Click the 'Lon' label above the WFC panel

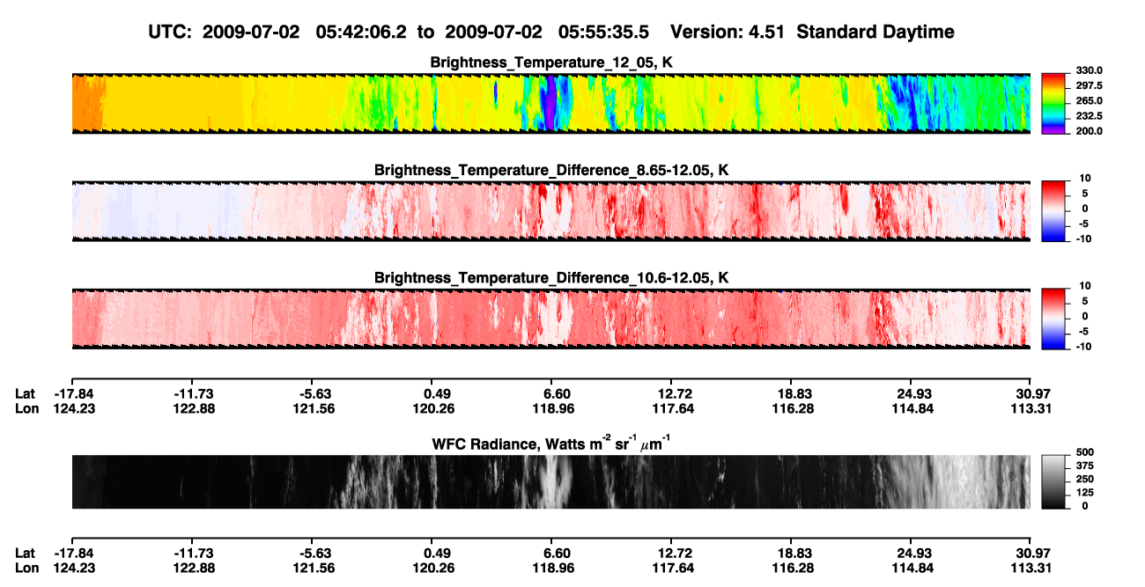[26, 408]
